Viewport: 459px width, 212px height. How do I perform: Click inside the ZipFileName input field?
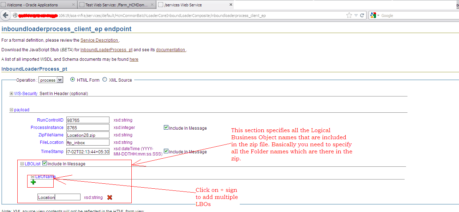(88, 135)
